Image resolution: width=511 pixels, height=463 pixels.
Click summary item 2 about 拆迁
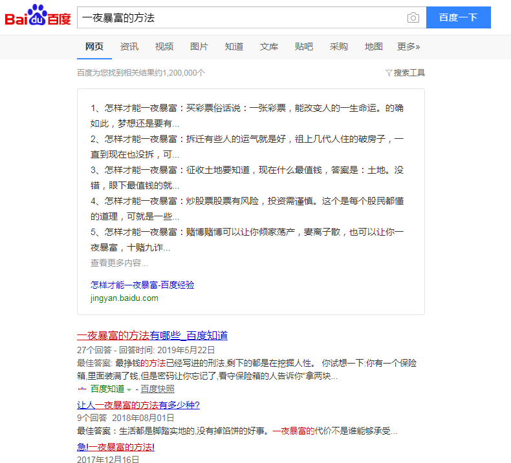[x=246, y=147]
